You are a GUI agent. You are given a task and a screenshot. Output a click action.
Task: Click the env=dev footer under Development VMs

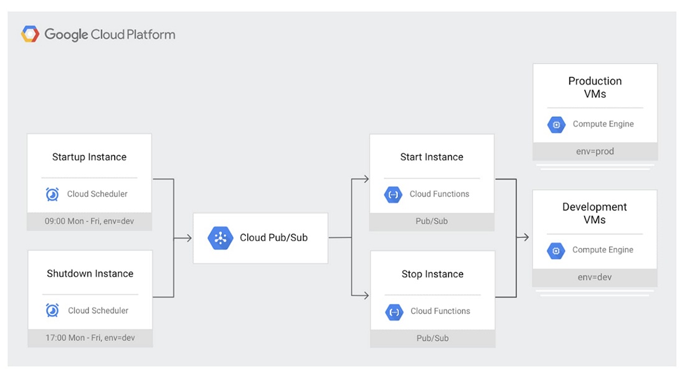(595, 277)
